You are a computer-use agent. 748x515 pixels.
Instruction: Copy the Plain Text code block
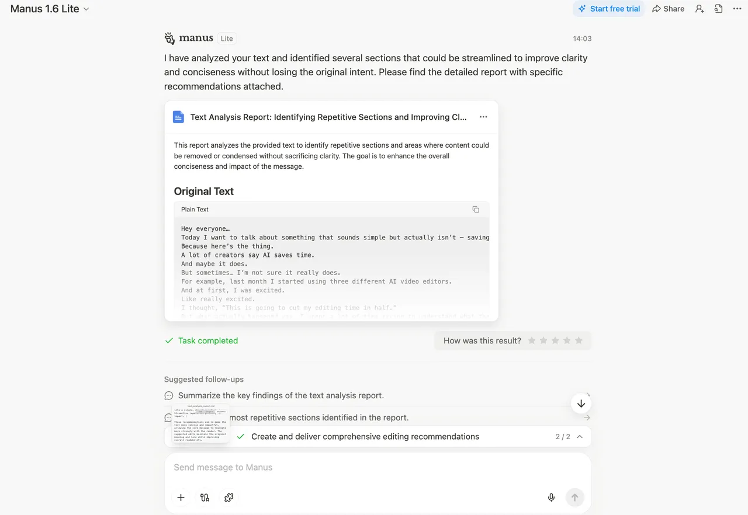pos(476,209)
